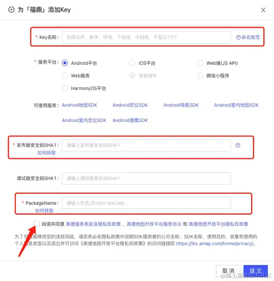
Task: Cancel with the 取消 button
Action: 228,271
